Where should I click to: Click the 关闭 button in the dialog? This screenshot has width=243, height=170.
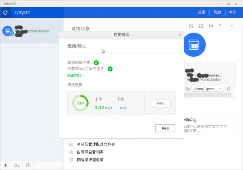(165, 128)
